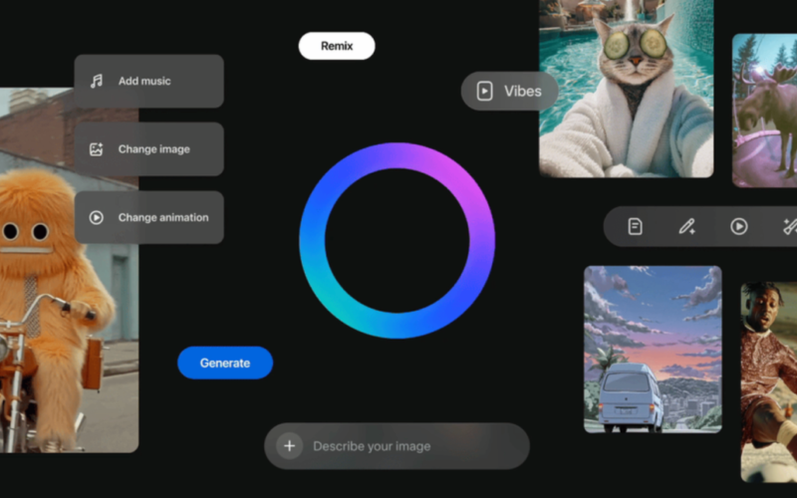Click the blue-purple gradient ring logo
The height and width of the screenshot is (498, 797).
(x=397, y=240)
